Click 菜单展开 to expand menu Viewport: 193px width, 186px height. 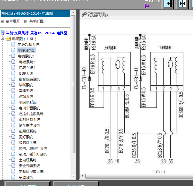[13, 21]
